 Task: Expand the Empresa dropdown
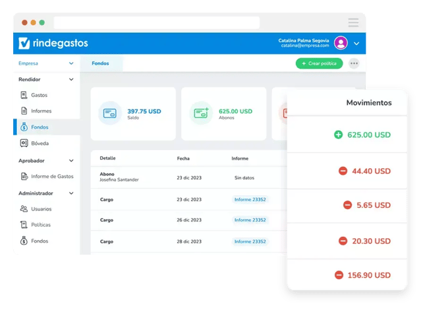[x=71, y=63]
